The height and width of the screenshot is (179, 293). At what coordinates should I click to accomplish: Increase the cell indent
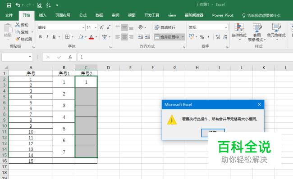[147, 37]
